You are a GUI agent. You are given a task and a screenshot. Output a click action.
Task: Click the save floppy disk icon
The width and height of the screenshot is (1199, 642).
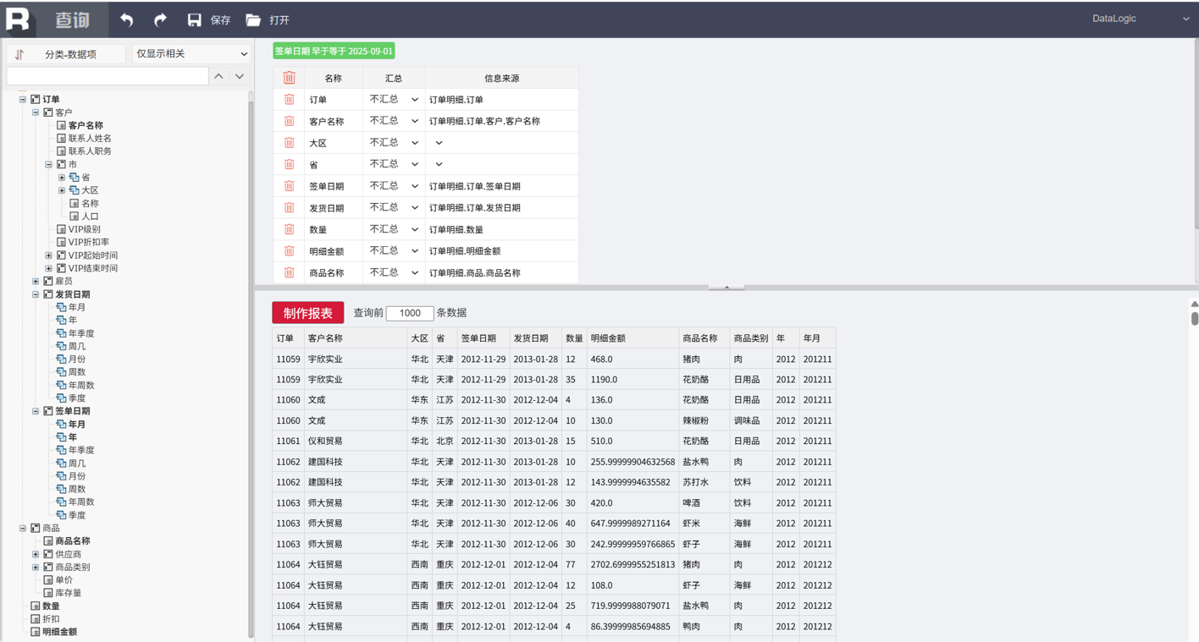pos(195,19)
